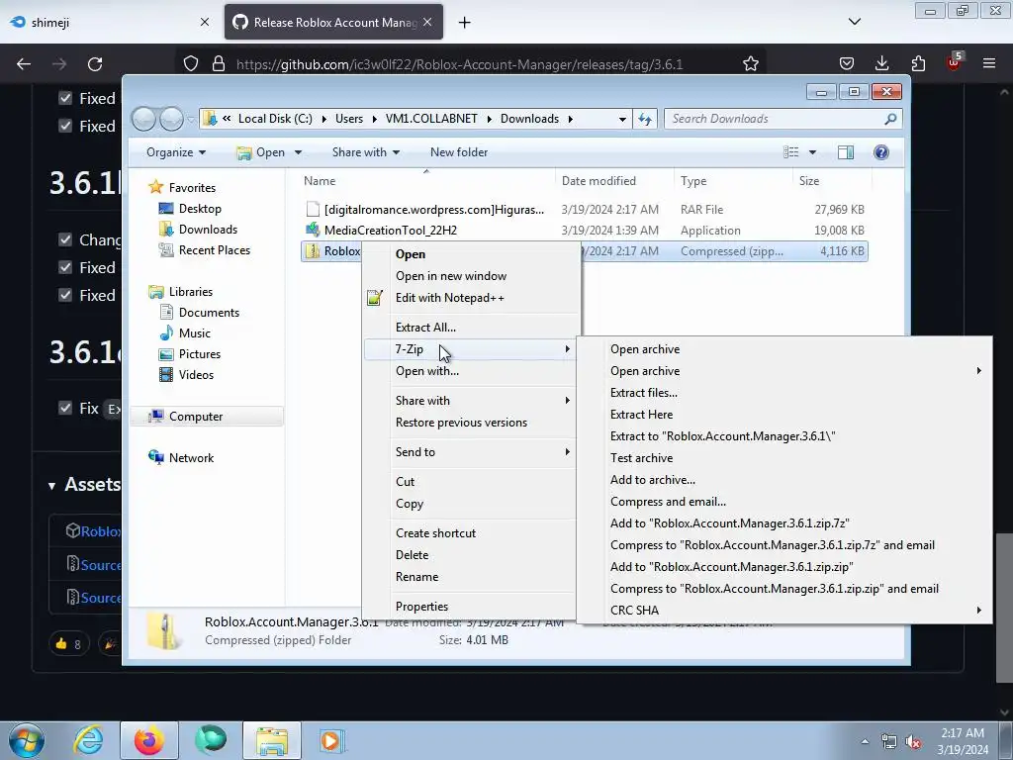Choose Add to archive... option

653,480
